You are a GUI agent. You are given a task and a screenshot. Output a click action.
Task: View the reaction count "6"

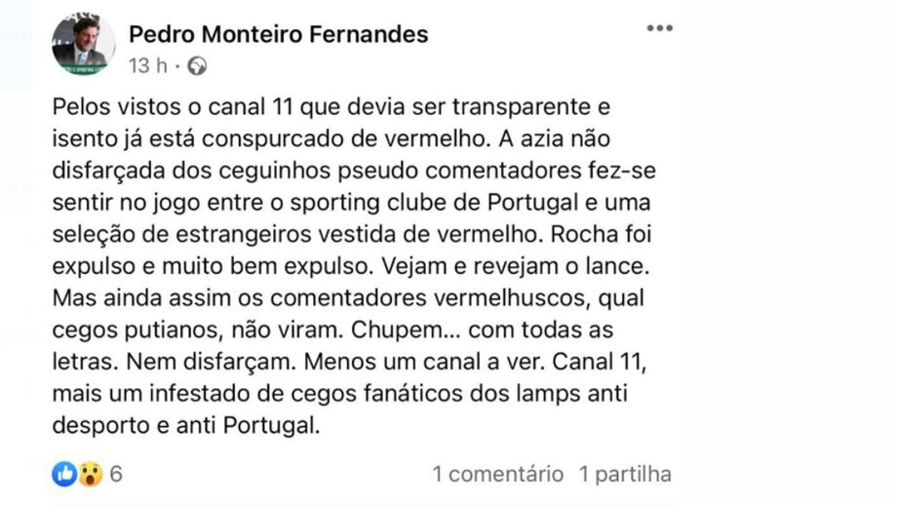click(x=116, y=475)
